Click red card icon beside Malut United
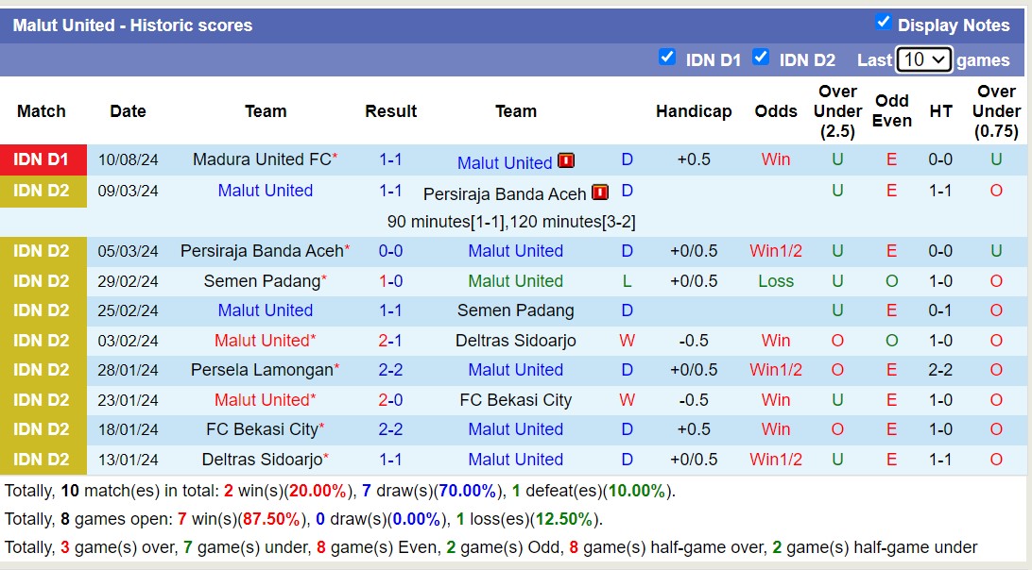The image size is (1032, 570). 567,160
